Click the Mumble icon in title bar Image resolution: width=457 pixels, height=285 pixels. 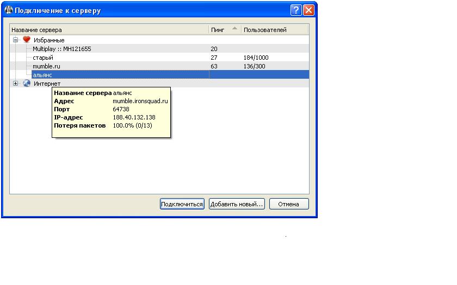point(8,10)
